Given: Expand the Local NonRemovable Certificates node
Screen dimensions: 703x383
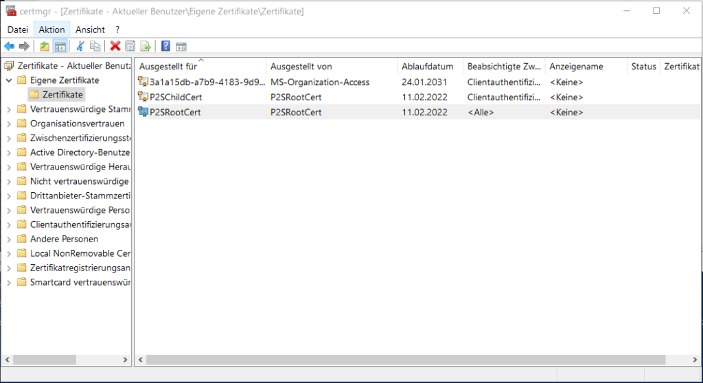Looking at the screenshot, I should [9, 253].
